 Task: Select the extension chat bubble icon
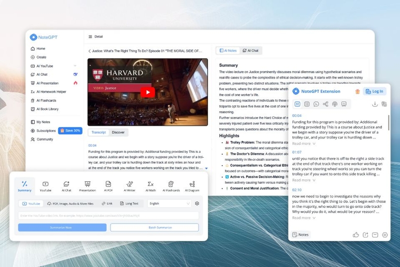[x=316, y=104]
